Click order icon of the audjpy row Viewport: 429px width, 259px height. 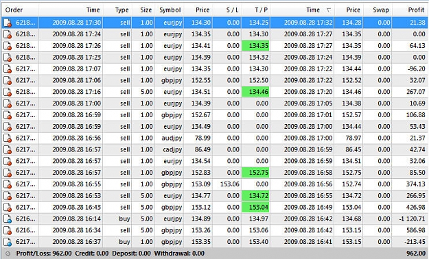pos(8,138)
